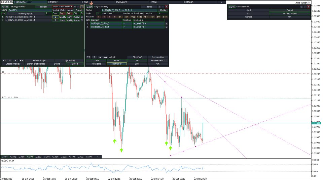Delete first logic row with X in Strategy monitor
323x181 pixels.
82,17
